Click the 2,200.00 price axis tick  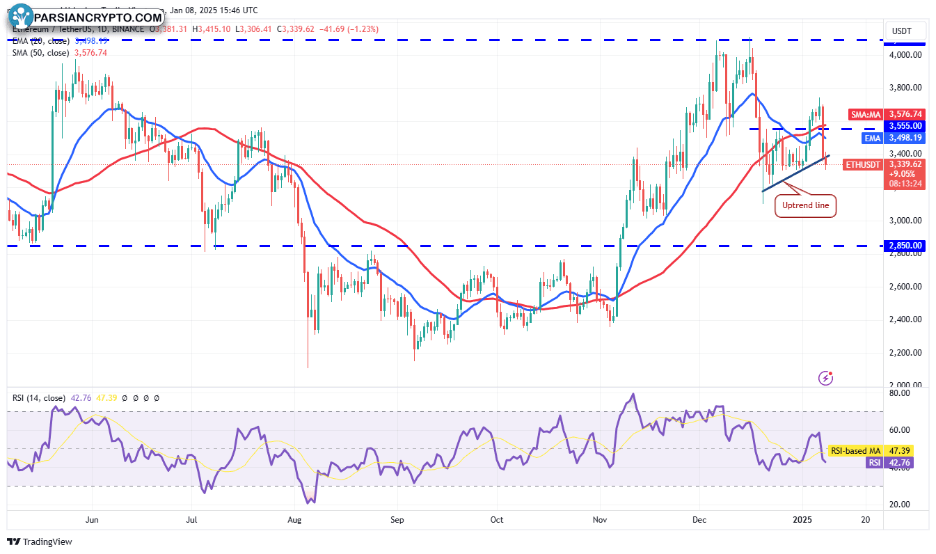905,352
